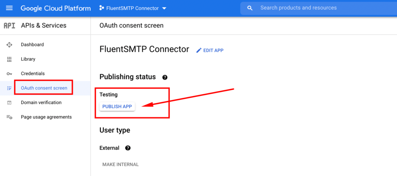Click the search magnifier icon

(x=250, y=8)
